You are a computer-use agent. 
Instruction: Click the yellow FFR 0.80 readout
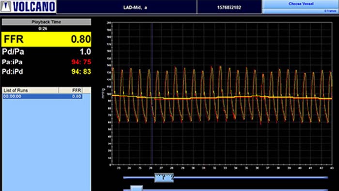tap(46, 39)
